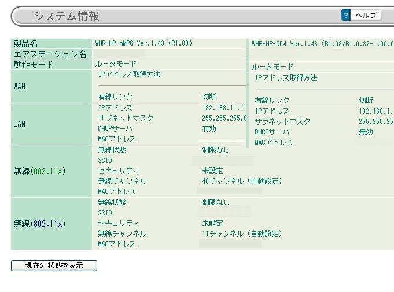394x292 pixels.
Task: Click the 現在の状態を表示 button
Action: [x=54, y=265]
